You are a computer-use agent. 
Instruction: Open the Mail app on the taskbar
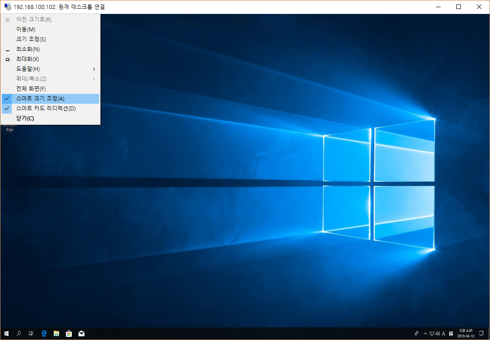[x=81, y=333]
